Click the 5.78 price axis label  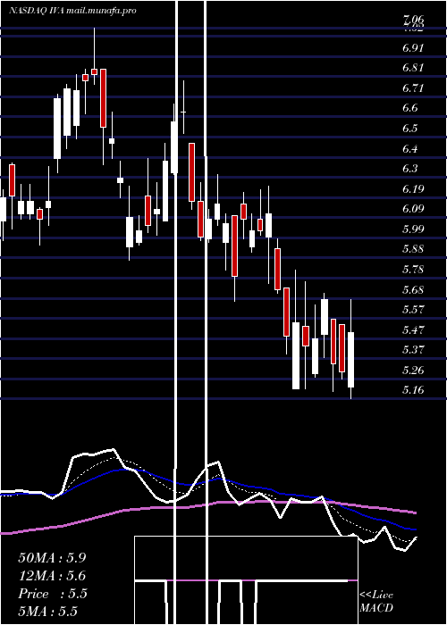[413, 270]
